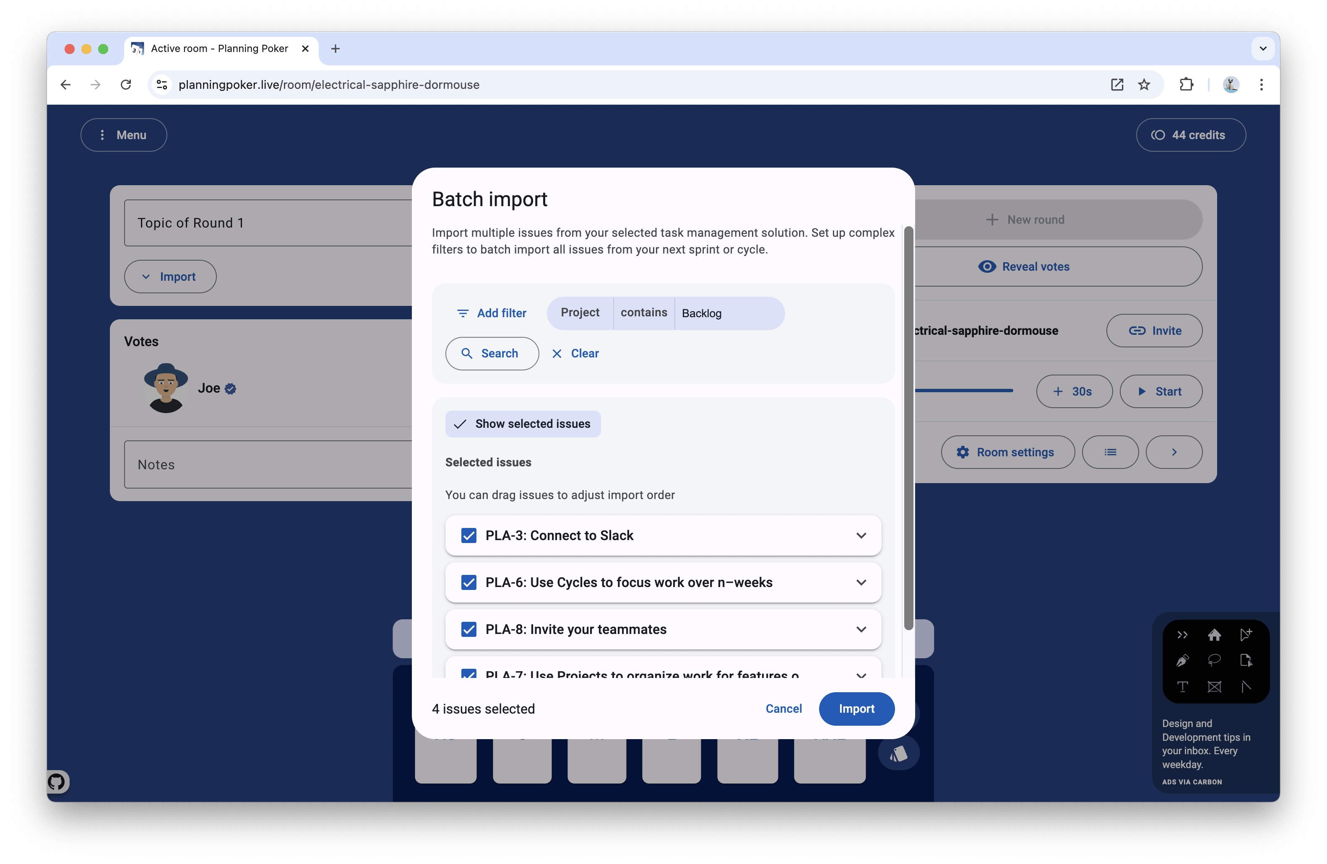Uncheck PLA-6: Use Cycles issue
1327x864 pixels.
coord(469,582)
